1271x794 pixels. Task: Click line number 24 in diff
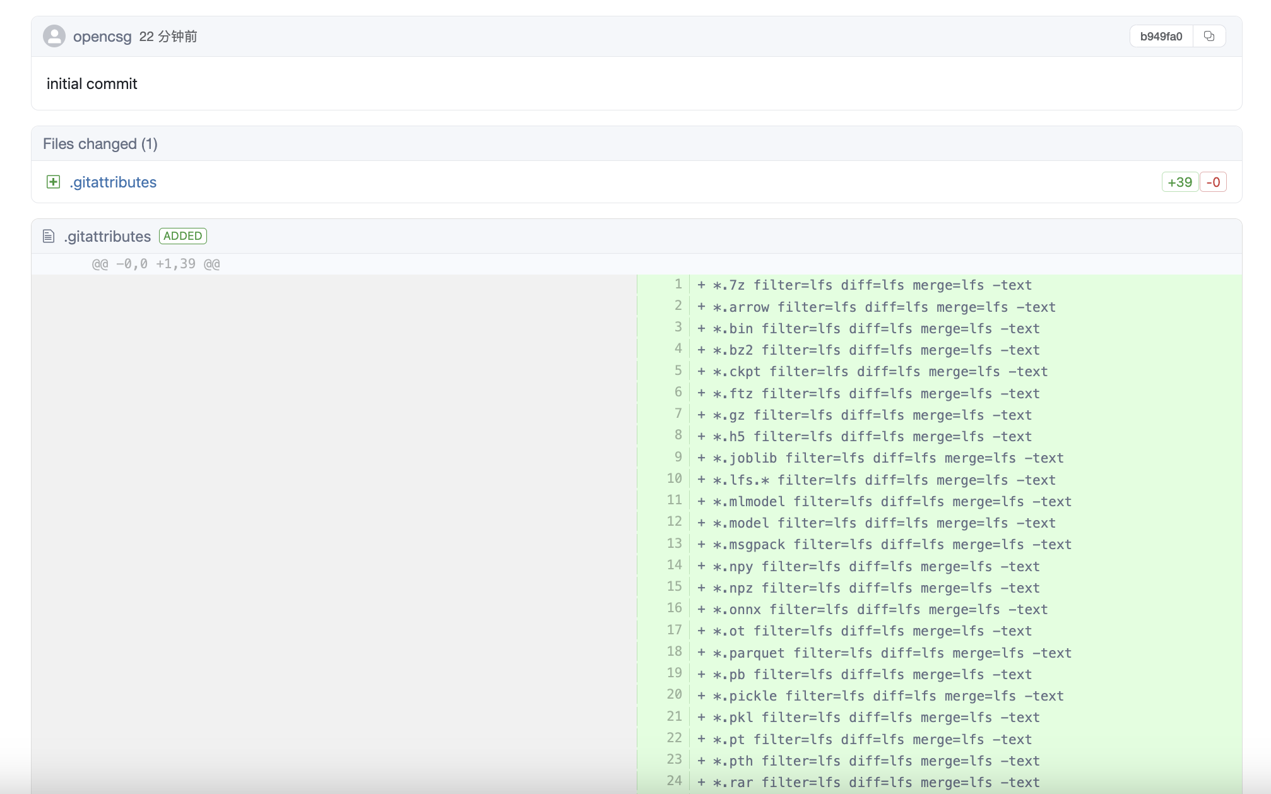coord(674,781)
